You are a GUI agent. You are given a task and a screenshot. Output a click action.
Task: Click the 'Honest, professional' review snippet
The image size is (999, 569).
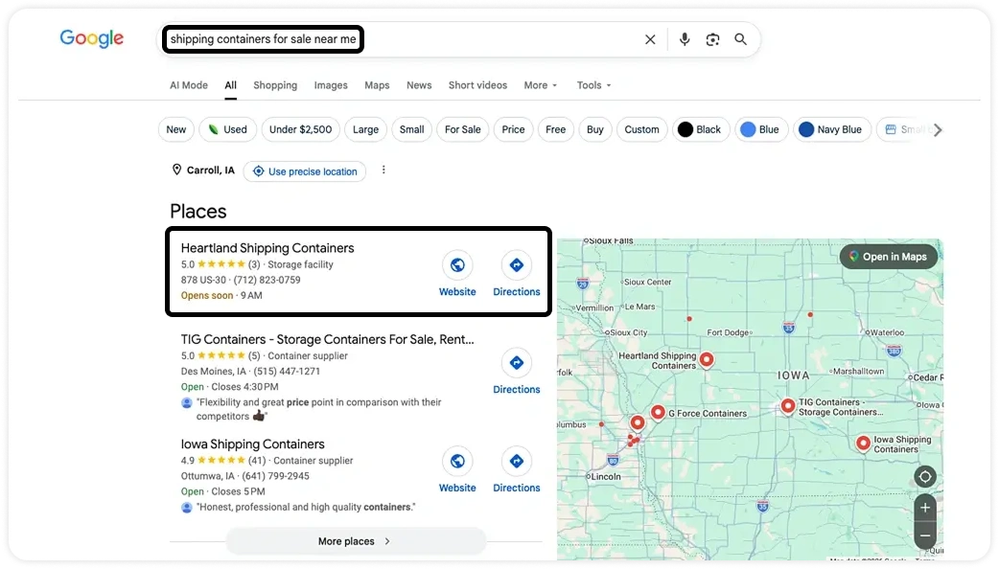pos(306,508)
